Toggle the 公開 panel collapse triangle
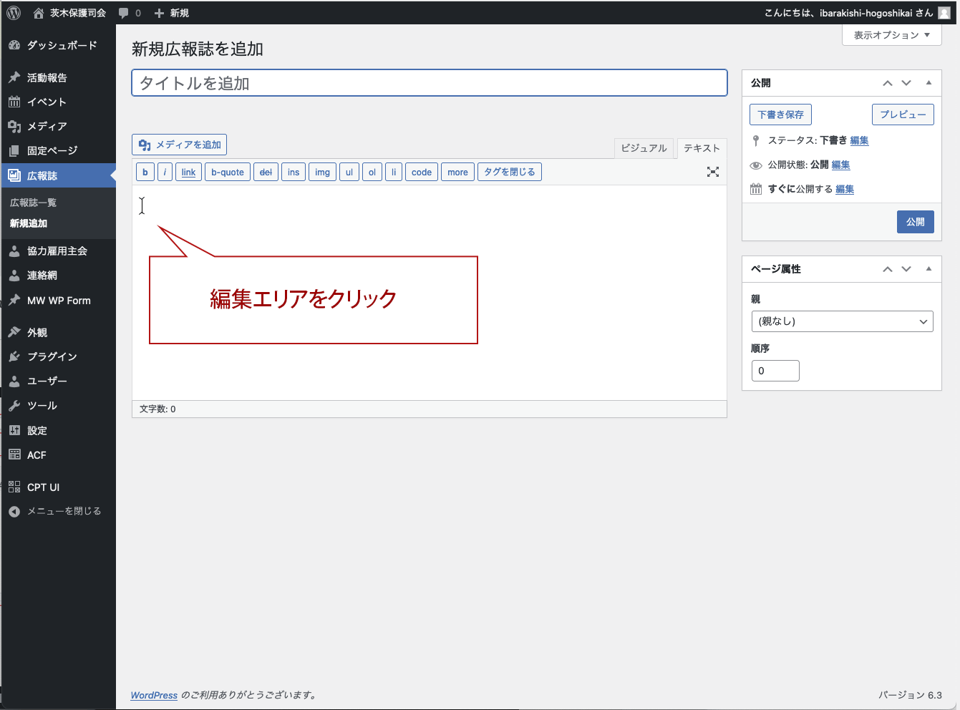The image size is (960, 710). (x=929, y=83)
